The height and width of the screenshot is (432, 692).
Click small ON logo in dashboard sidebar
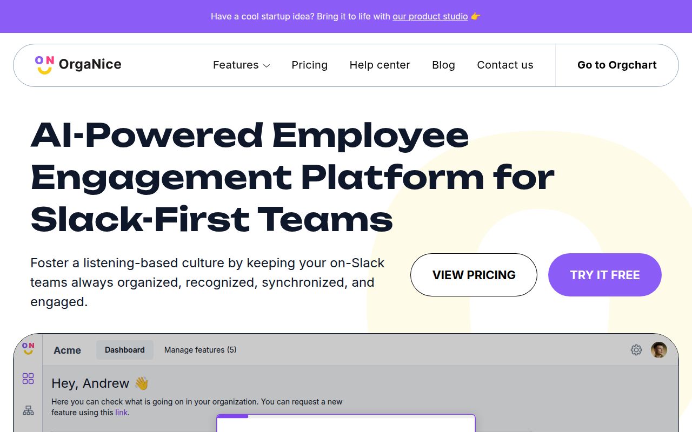28,348
